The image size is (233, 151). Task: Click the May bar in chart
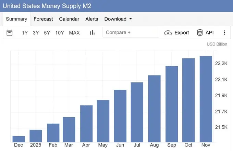(103, 121)
